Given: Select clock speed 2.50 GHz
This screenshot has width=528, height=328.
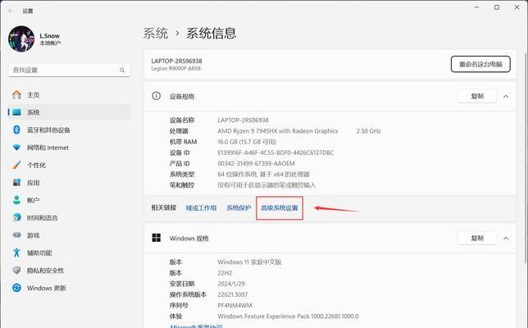Looking at the screenshot, I should click(x=368, y=130).
